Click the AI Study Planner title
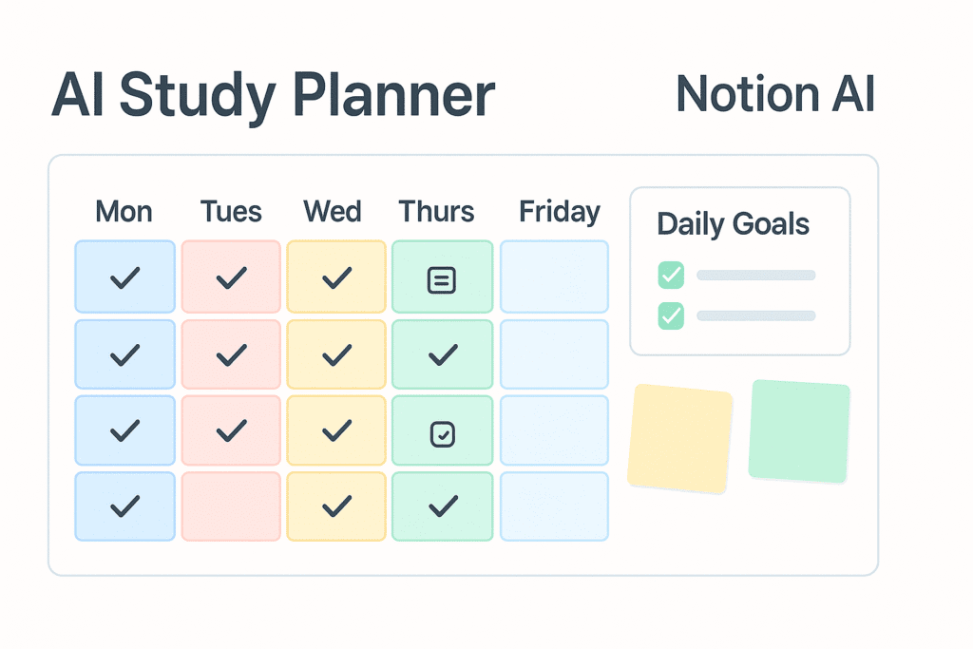This screenshot has width=973, height=649. pyautogui.click(x=273, y=96)
